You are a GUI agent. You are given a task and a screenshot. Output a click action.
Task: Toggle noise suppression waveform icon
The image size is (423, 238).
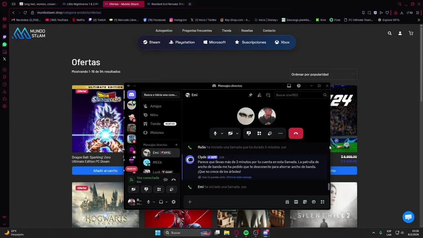166,179
